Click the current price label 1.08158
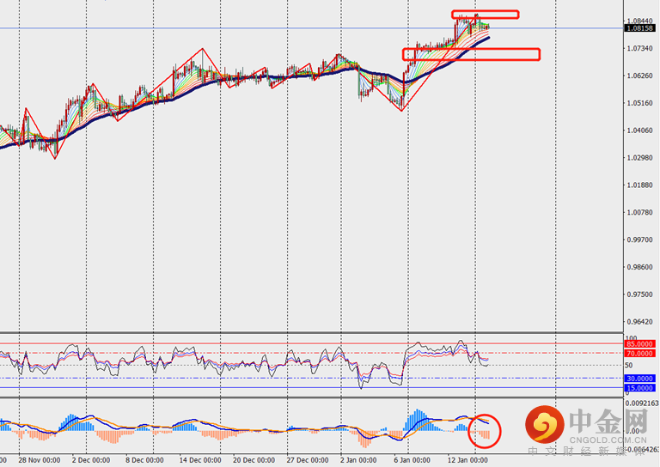The width and height of the screenshot is (660, 467). [x=641, y=28]
